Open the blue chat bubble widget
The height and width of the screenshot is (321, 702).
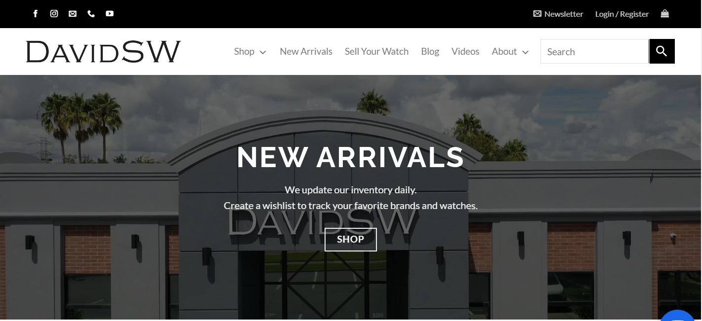[x=679, y=315]
